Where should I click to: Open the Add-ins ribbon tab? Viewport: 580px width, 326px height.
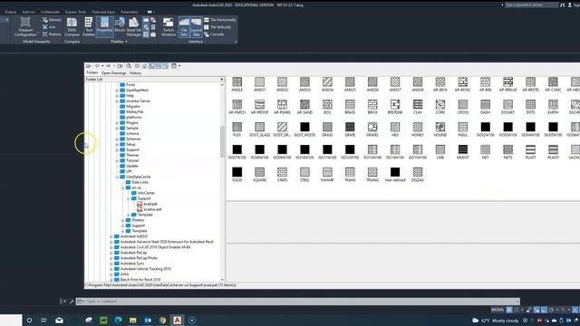(28, 12)
